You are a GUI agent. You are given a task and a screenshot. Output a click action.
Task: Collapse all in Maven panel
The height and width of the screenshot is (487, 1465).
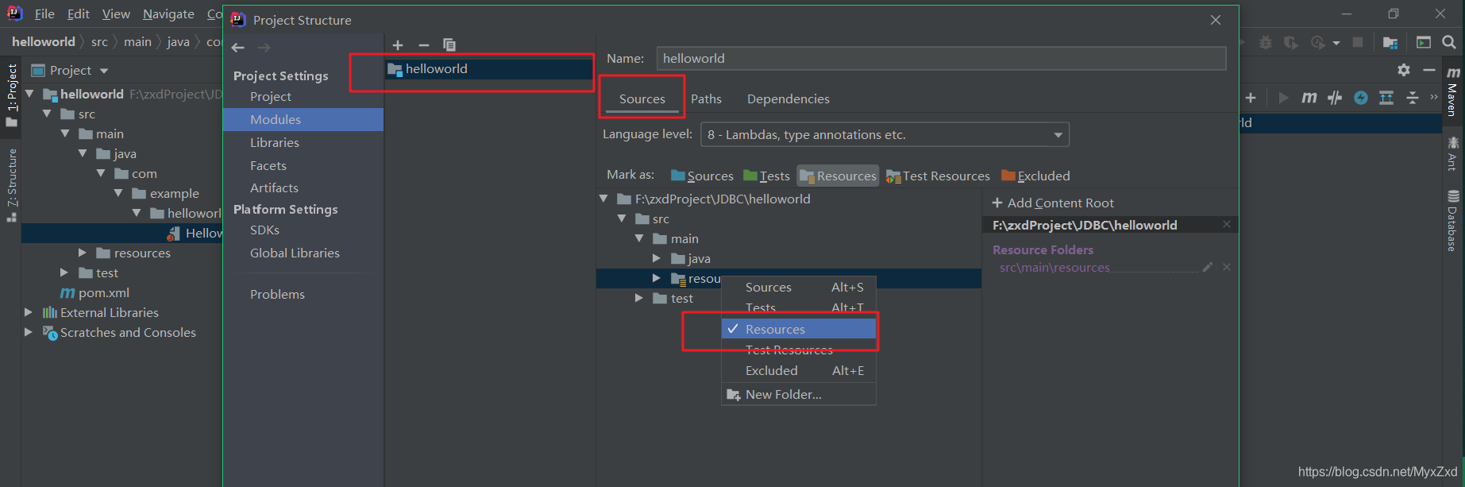[1413, 98]
